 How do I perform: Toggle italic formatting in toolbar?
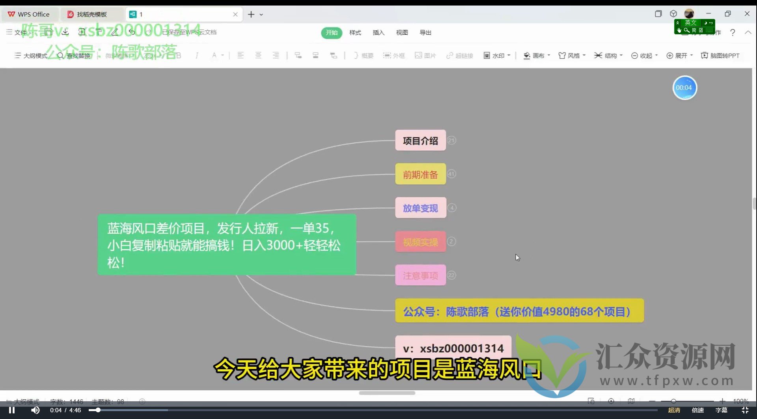click(196, 55)
